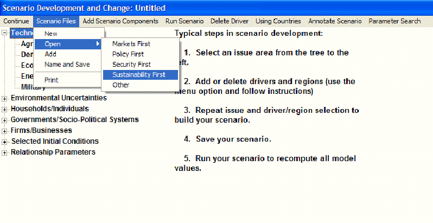This screenshot has width=433, height=223.
Task: Expand the Environmental Uncertainties tree node
Action: pyautogui.click(x=5, y=98)
